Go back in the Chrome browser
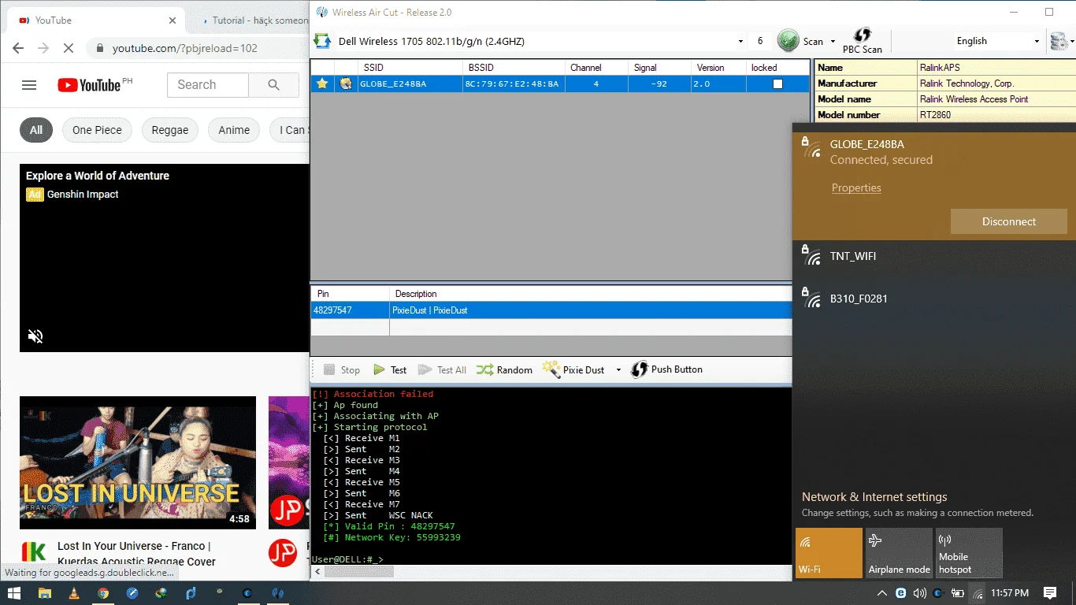This screenshot has height=605, width=1076. [18, 48]
